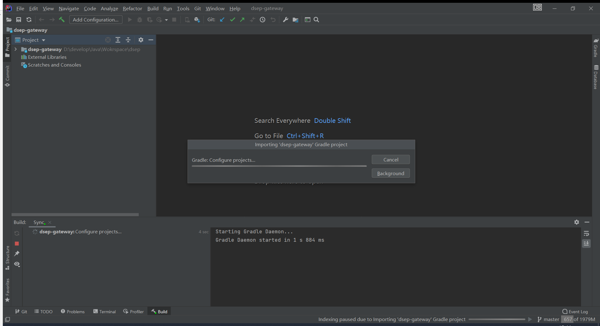
Task: Click the Git Rollback icon
Action: (273, 20)
